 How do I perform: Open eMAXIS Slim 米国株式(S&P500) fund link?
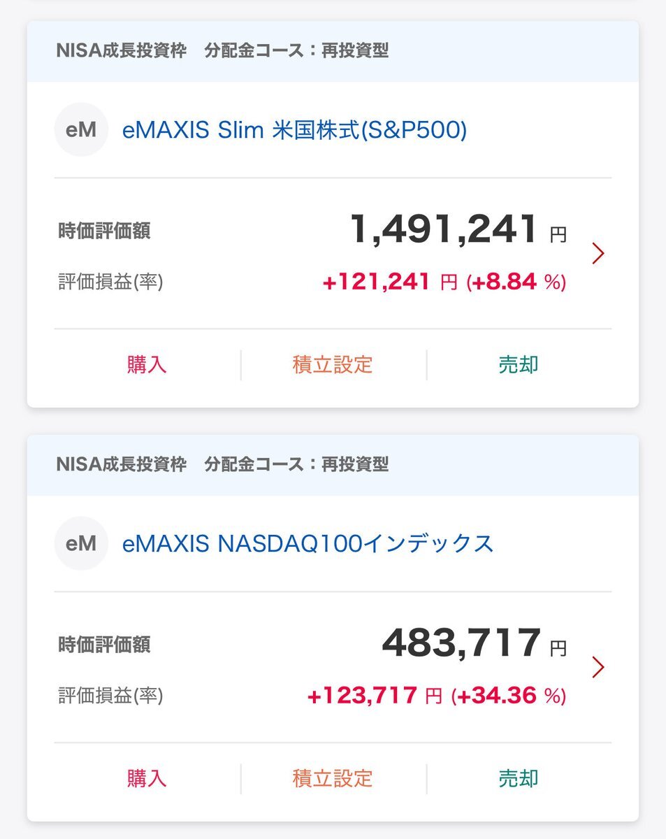coord(294,130)
